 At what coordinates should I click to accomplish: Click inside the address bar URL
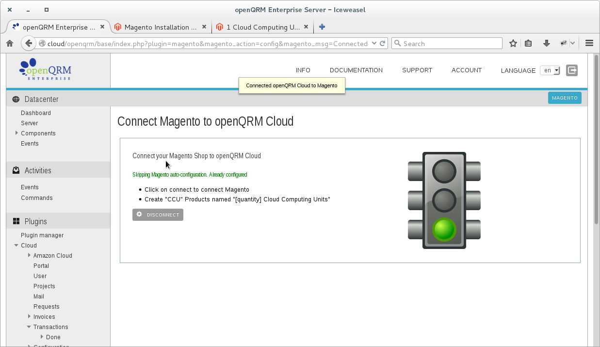pyautogui.click(x=208, y=43)
